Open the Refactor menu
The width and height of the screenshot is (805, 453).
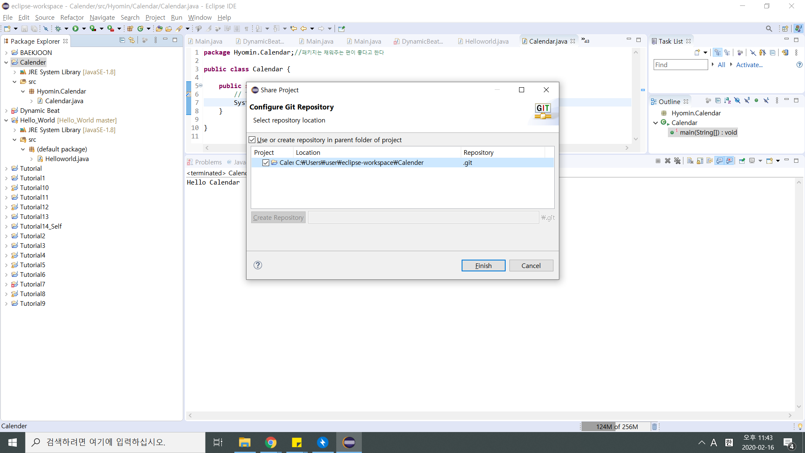(x=72, y=17)
